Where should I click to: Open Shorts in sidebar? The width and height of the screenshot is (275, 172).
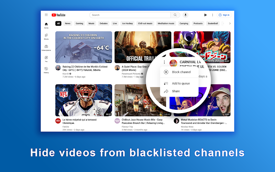pyautogui.click(x=46, y=37)
